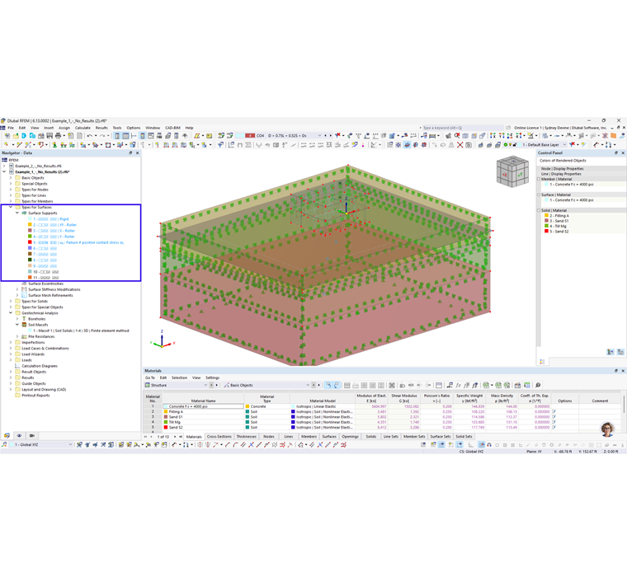
Task: Click the Navigator Data tab icon at the bottom
Action: click(7, 435)
